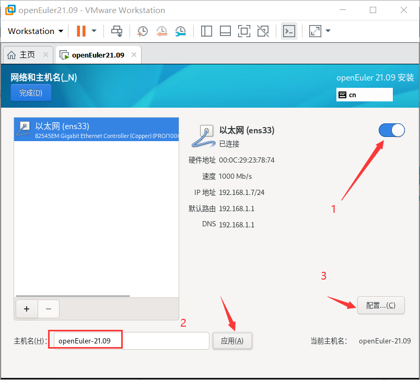Toggle the ens33 Ethernet connection switch

392,130
